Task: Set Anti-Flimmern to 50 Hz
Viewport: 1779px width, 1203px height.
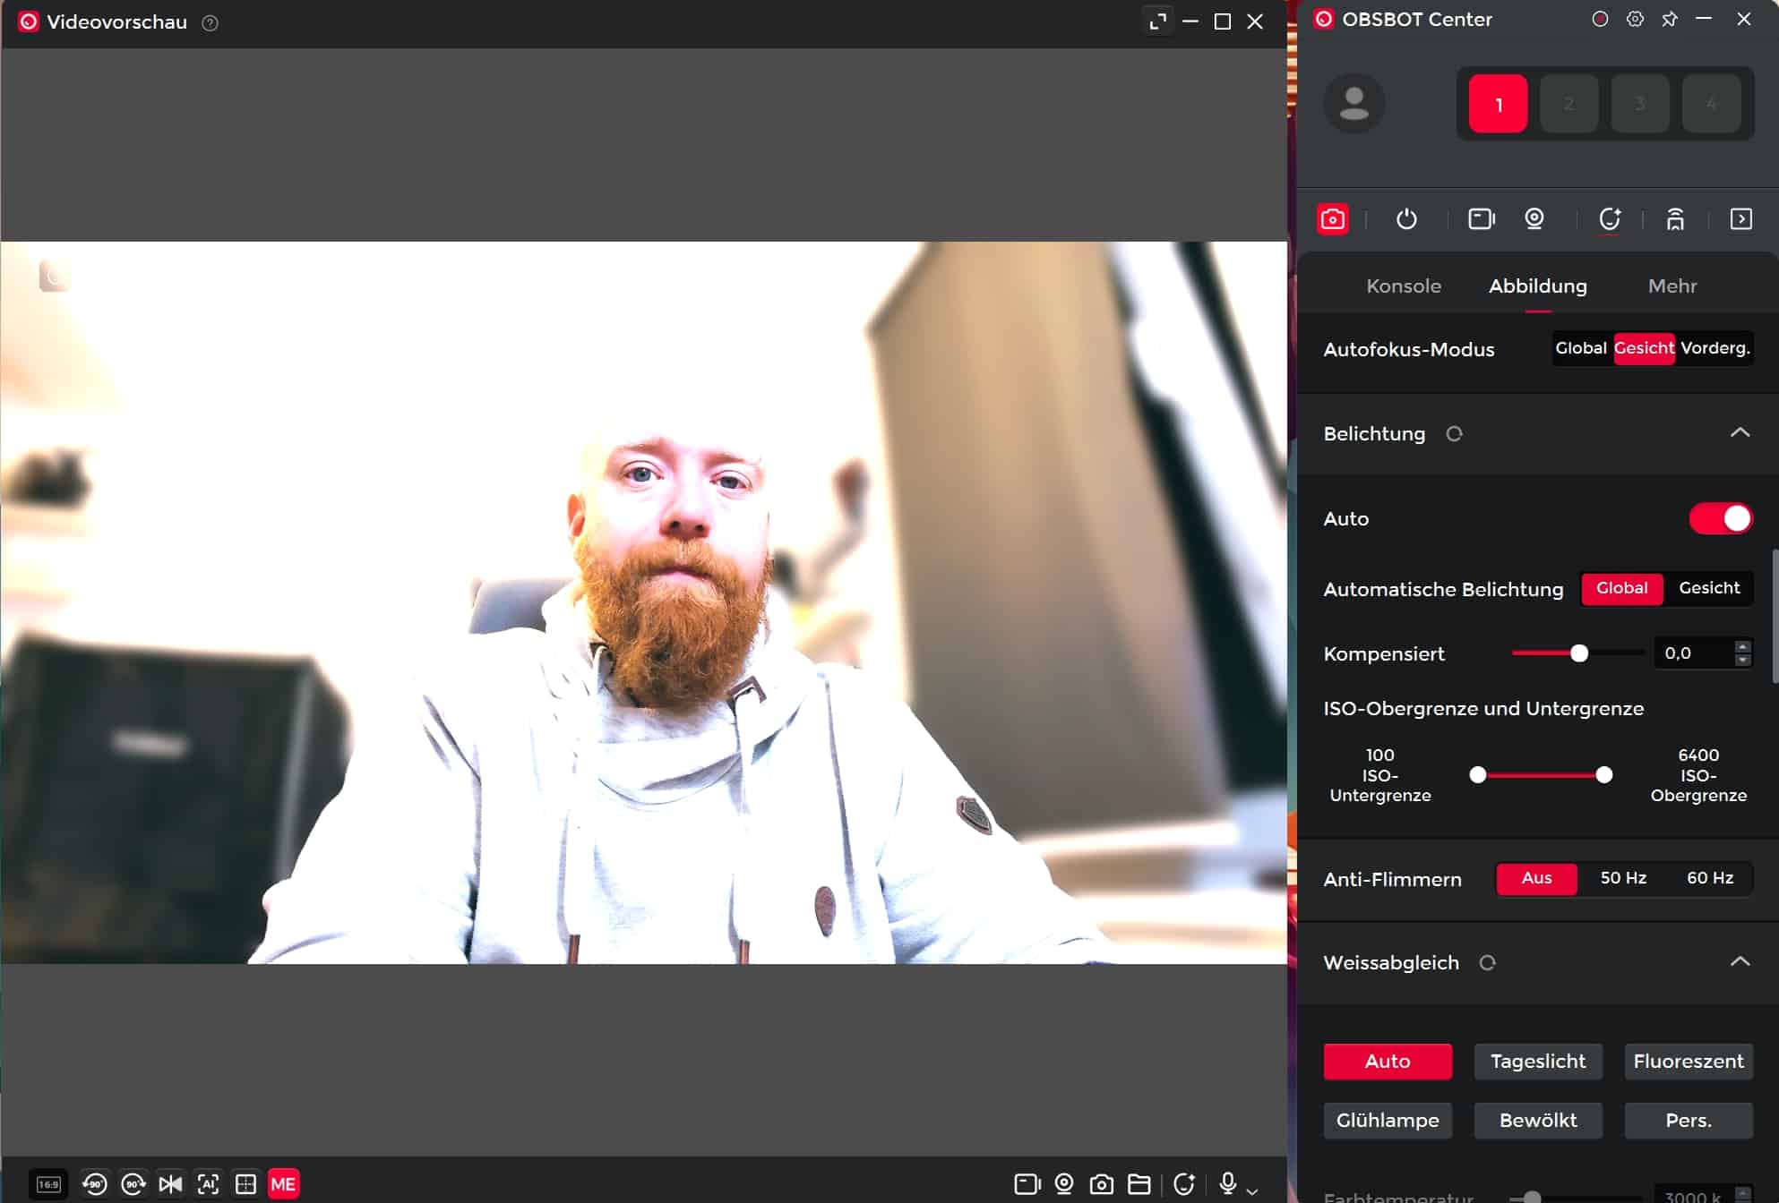Action: click(x=1623, y=878)
